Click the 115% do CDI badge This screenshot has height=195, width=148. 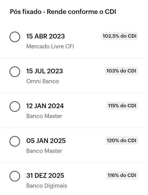[122, 106]
